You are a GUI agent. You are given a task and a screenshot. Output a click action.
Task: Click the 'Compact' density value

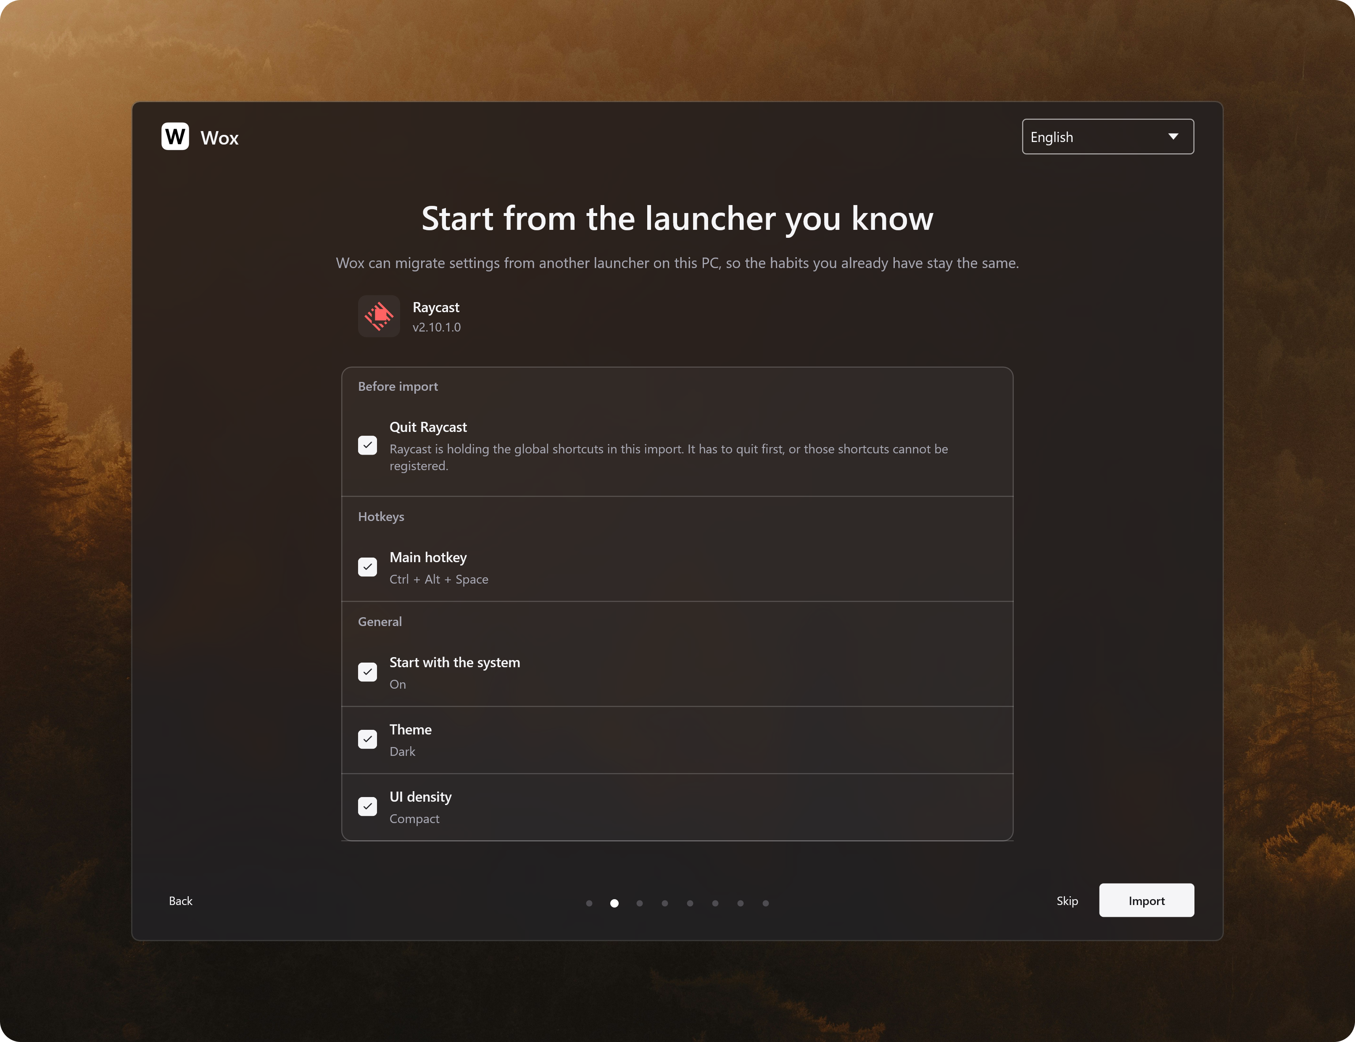point(414,819)
